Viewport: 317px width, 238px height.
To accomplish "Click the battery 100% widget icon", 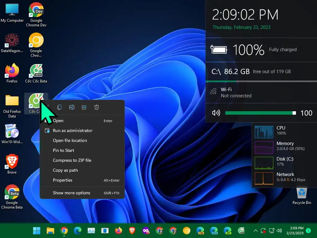I will [x=219, y=50].
